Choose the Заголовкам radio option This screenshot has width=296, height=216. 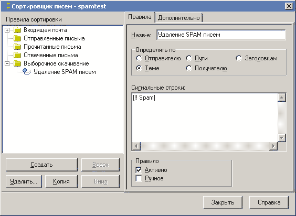click(x=239, y=58)
